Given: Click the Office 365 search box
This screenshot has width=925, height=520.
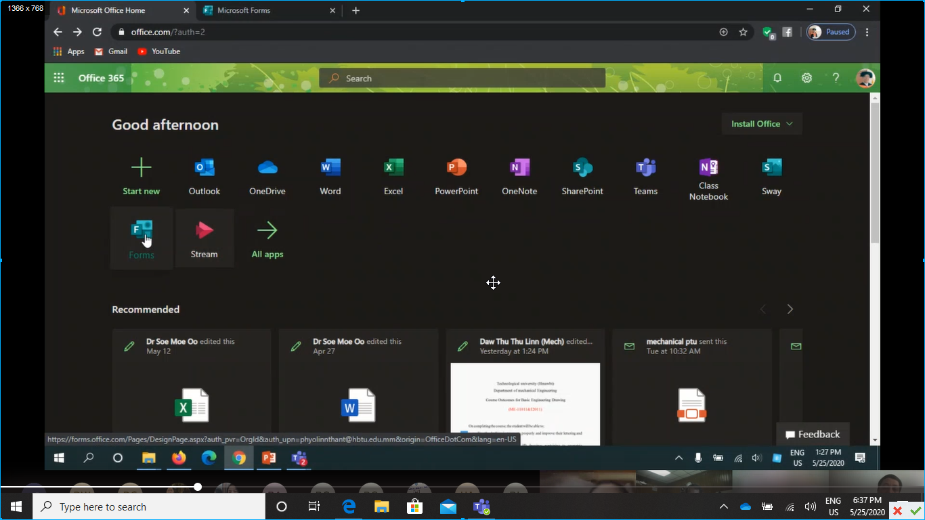Looking at the screenshot, I should (462, 78).
